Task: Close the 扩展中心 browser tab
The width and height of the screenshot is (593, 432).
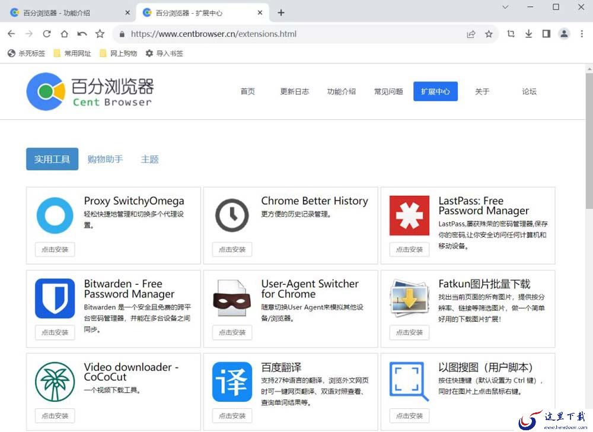Action: coord(260,12)
